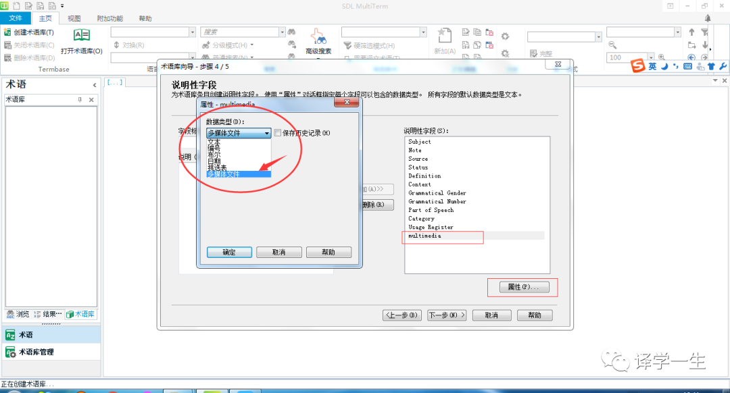The height and width of the screenshot is (393, 730).
Task: Proceed with the 下一步(N) wizard button
Action: tap(447, 315)
